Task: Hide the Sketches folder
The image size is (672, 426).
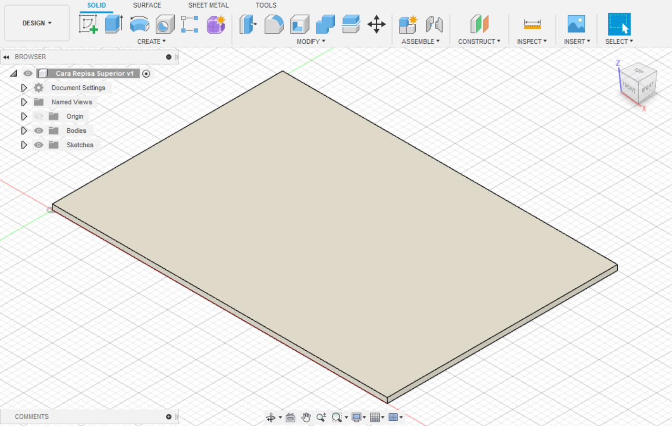Action: point(39,145)
